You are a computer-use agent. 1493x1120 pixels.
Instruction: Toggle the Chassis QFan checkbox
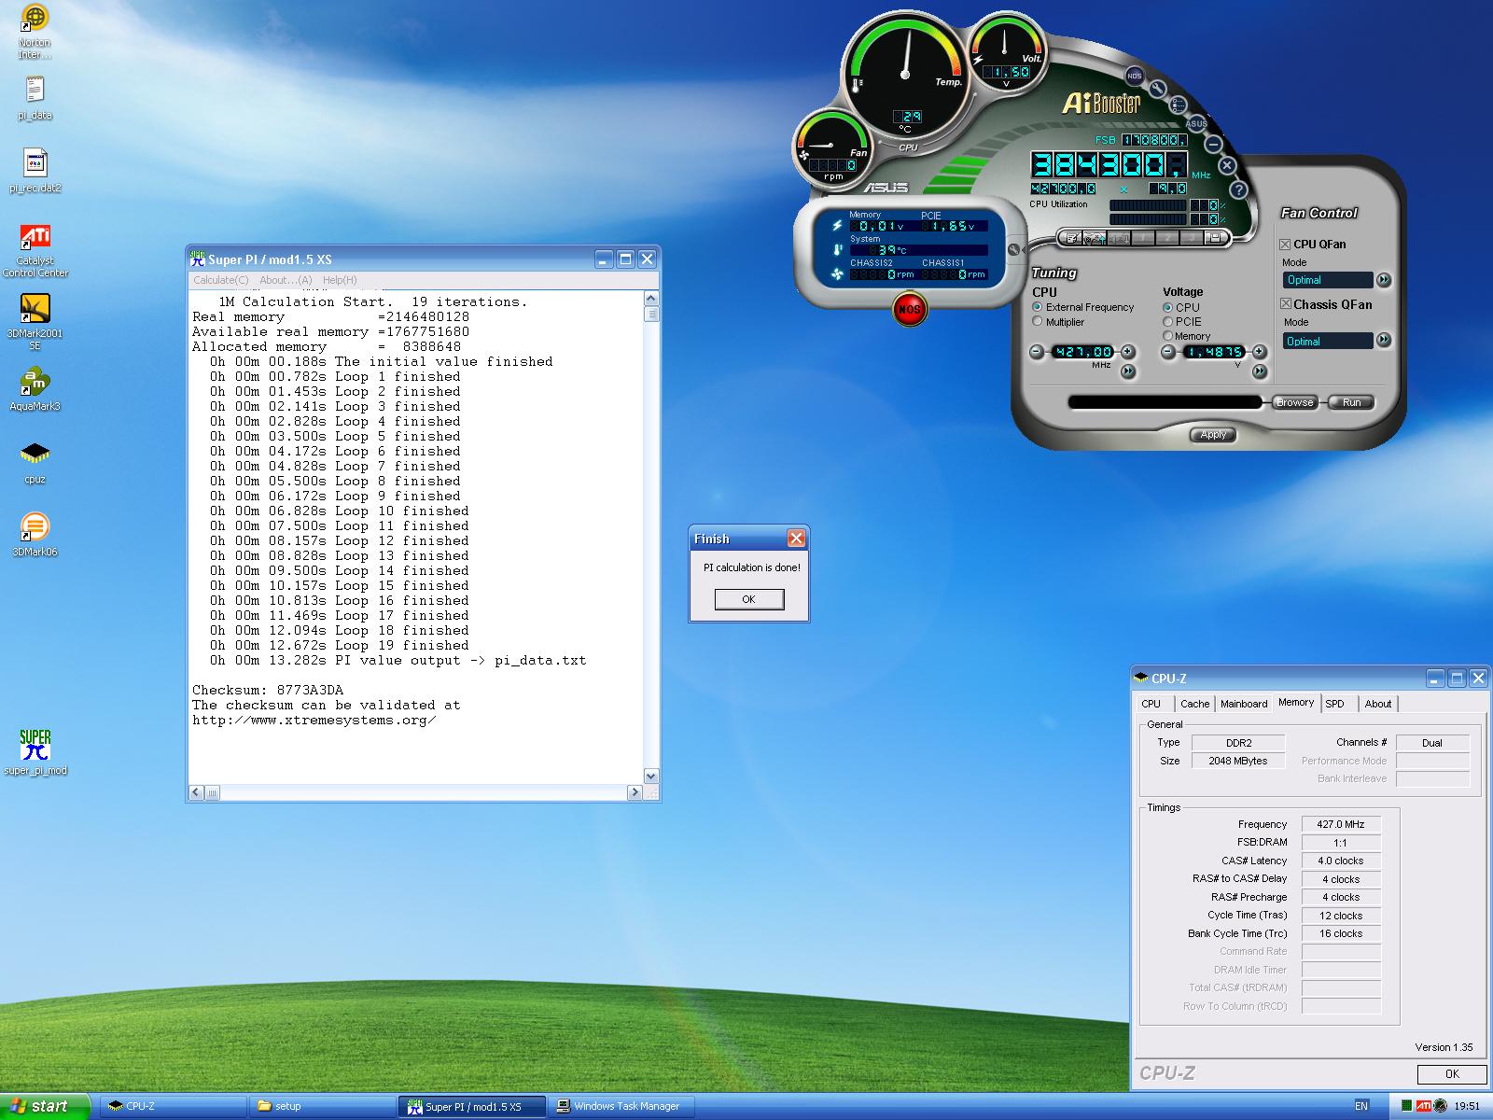[1285, 304]
